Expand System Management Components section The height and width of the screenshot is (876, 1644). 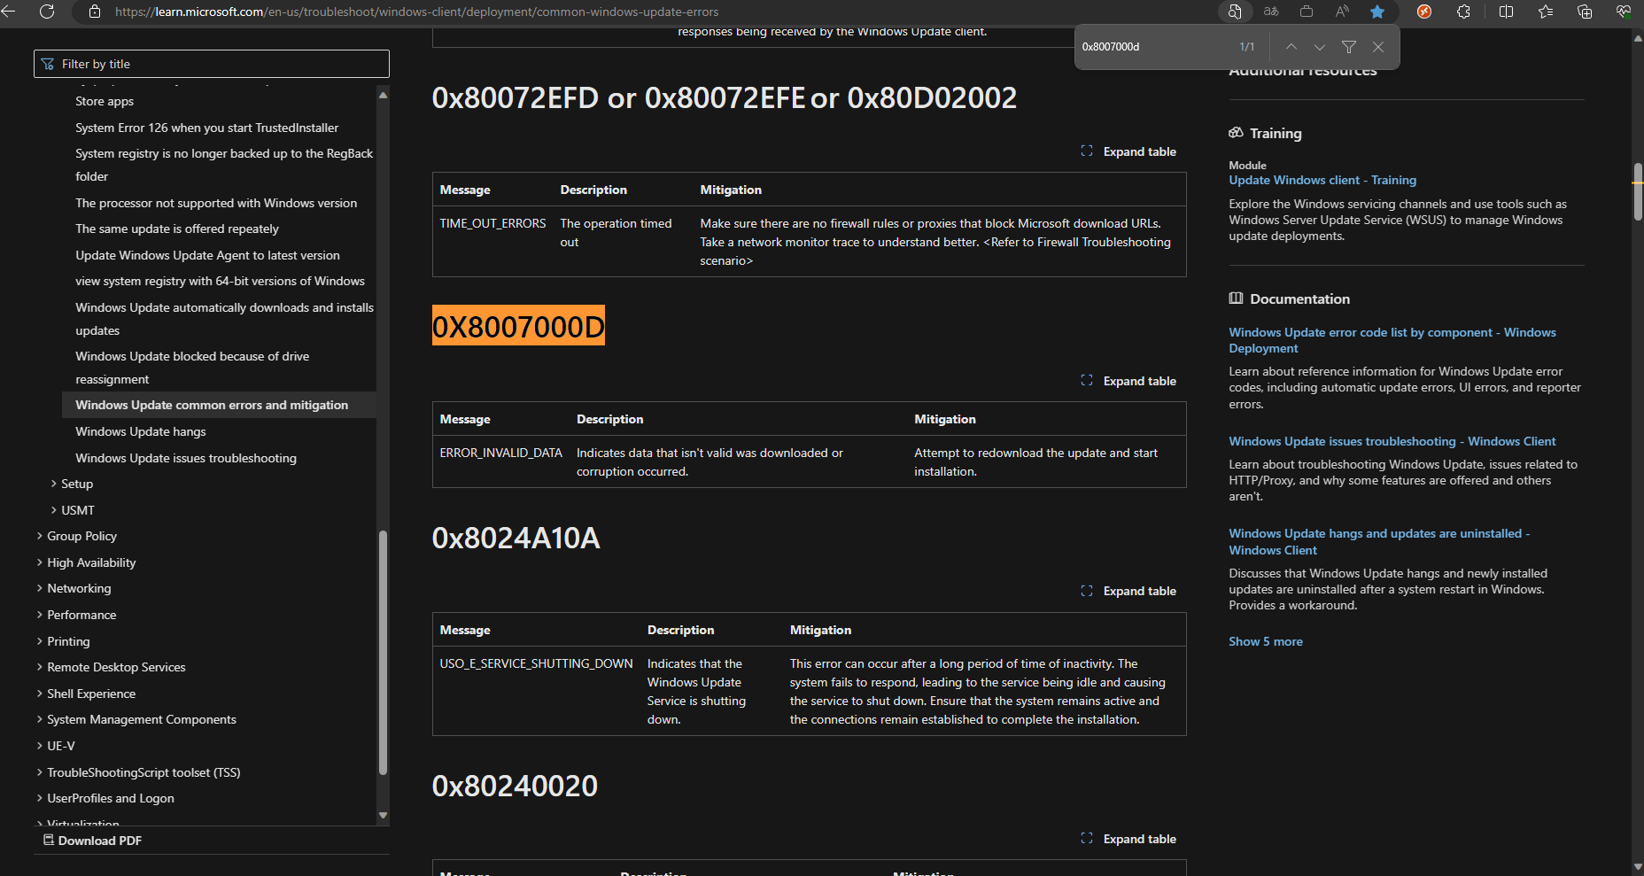pos(136,719)
